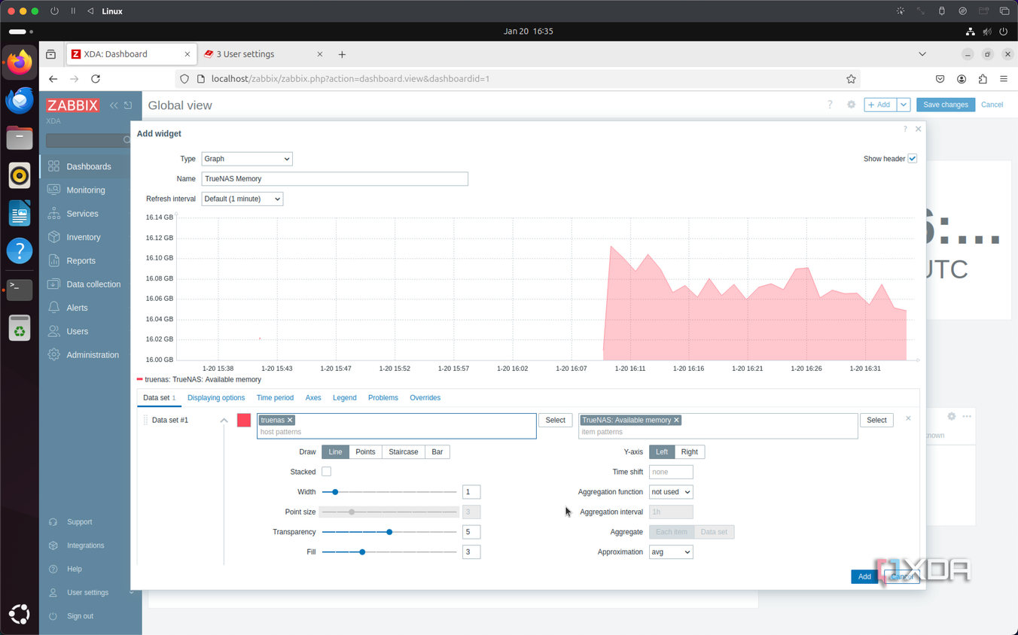Screen dimensions: 1018x635
Task: Click the blue Add button in dialog
Action: [864, 577]
